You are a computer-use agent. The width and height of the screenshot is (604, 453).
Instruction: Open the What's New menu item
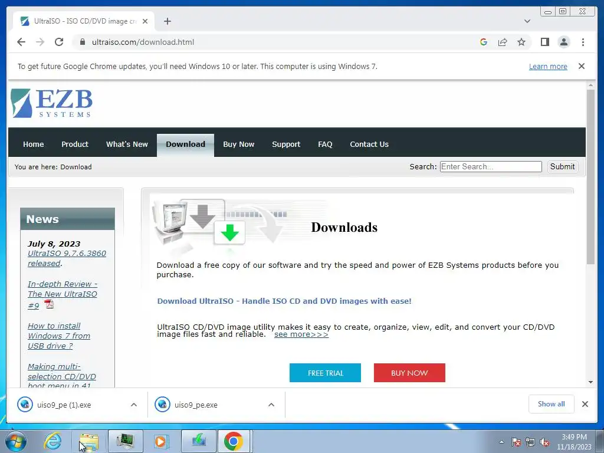(x=127, y=144)
